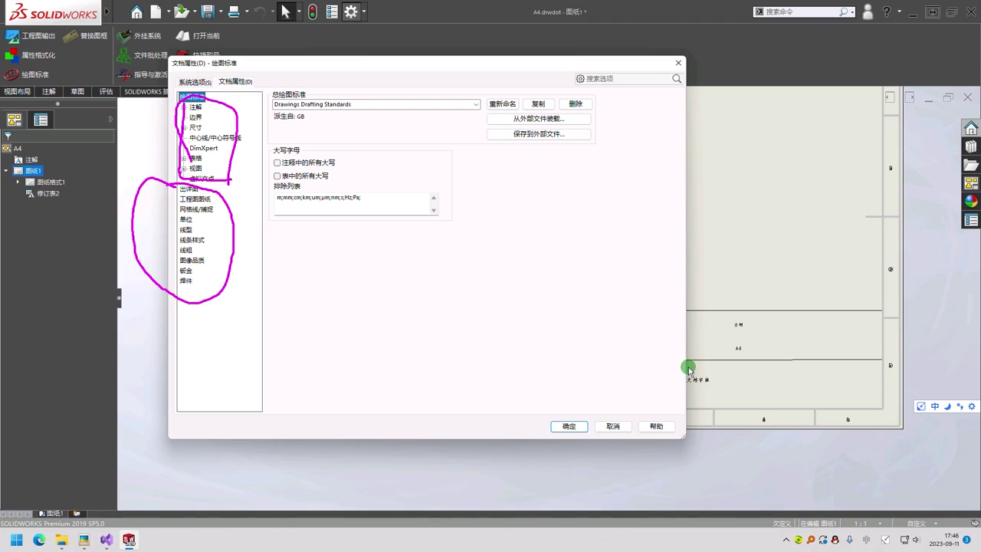Click the 文件批处理 toolbar command
981x552 pixels.
[143, 55]
